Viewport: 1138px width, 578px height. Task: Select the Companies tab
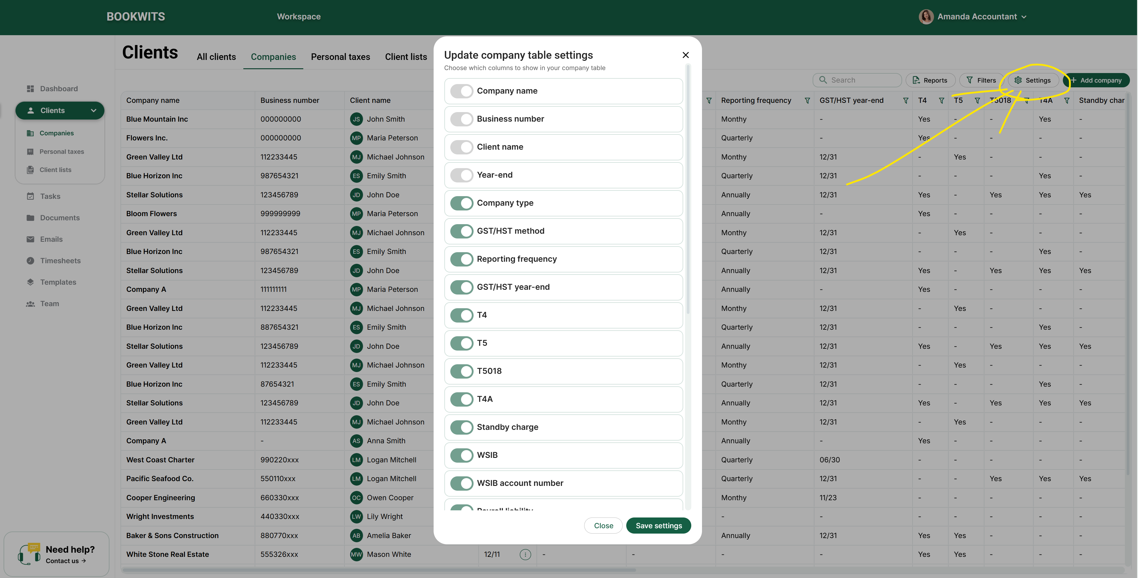[273, 57]
